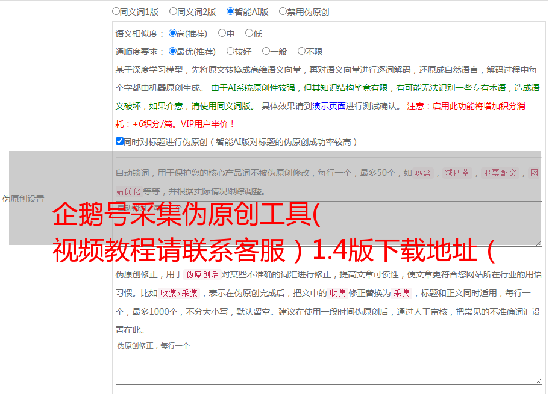Click inside the 自动锁词 text area
The width and height of the screenshot is (549, 396).
coord(329,224)
